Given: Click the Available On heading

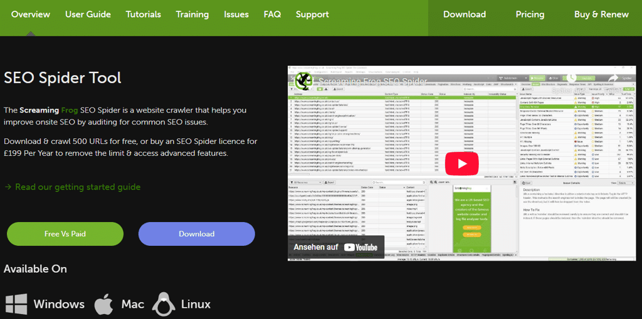Looking at the screenshot, I should (35, 269).
